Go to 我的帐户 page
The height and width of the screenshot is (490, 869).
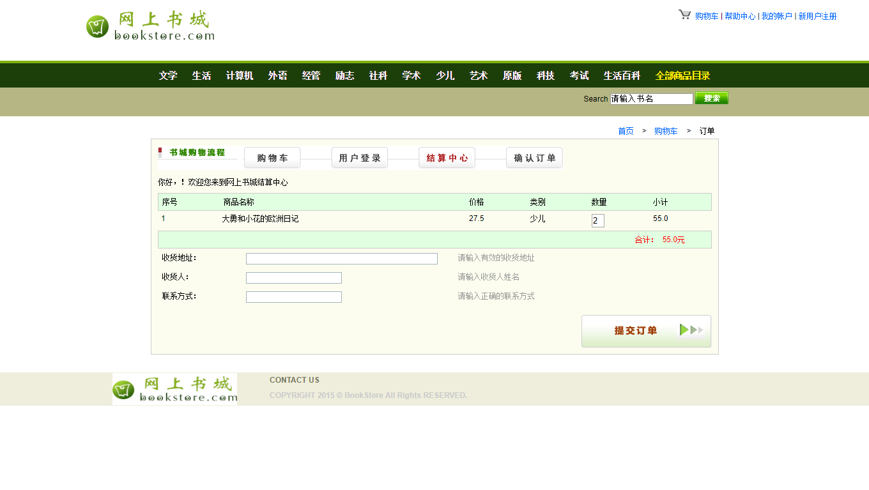(x=776, y=17)
